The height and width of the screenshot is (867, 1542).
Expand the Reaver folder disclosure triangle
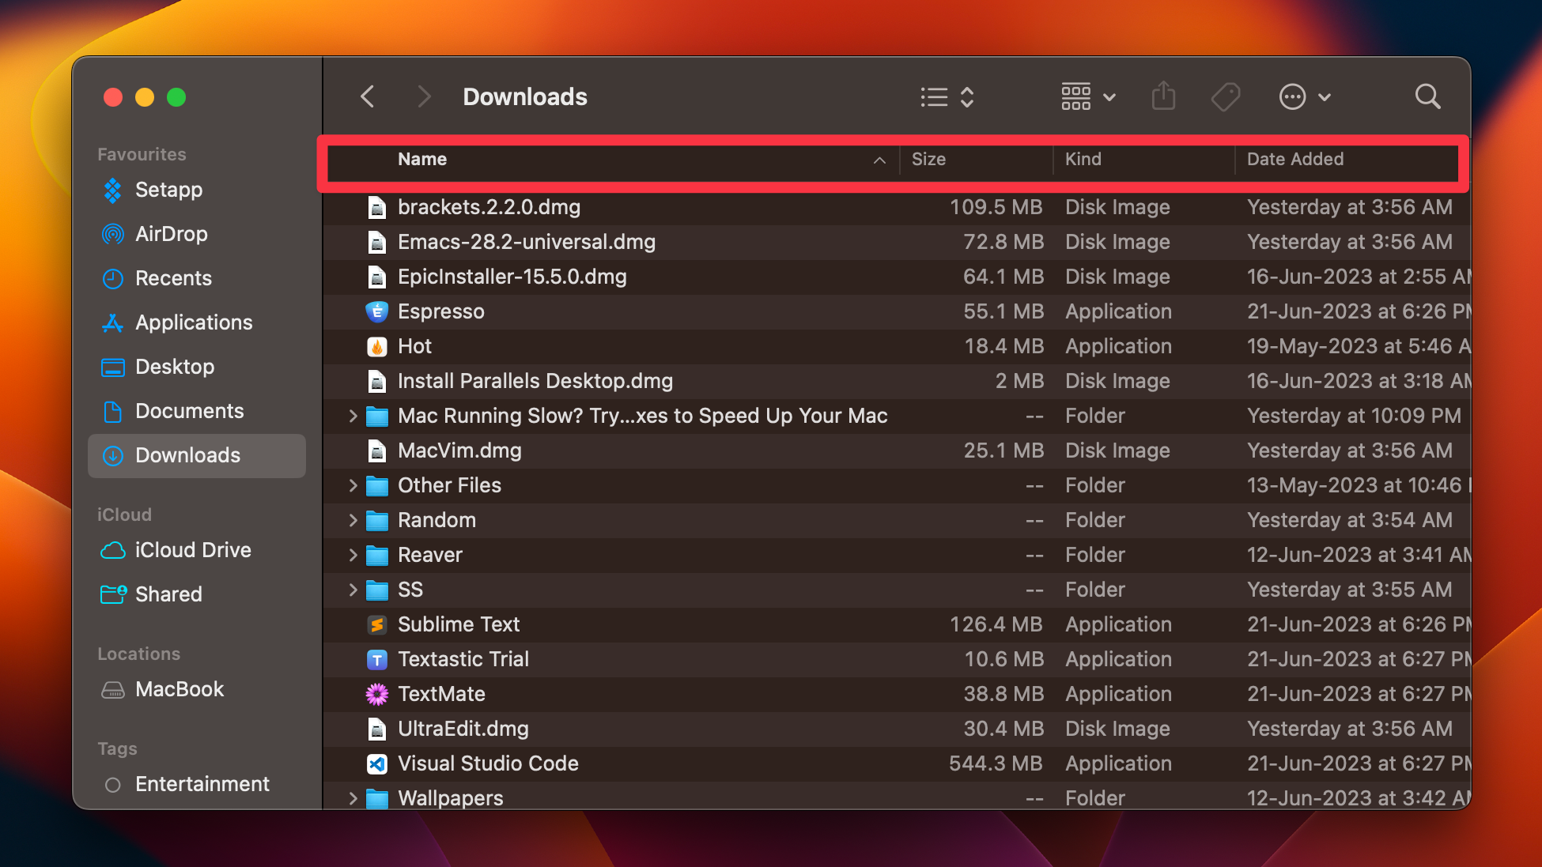tap(353, 555)
